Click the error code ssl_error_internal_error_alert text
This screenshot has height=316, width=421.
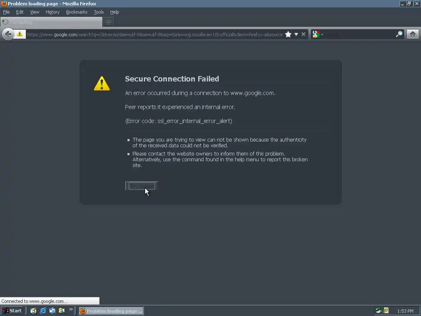coord(178,121)
